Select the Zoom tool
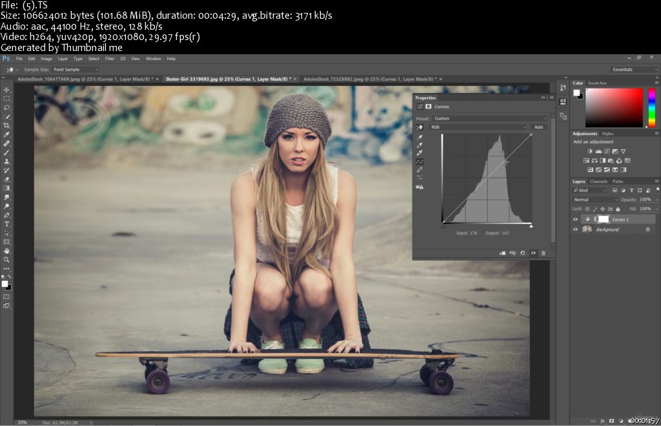 click(6, 260)
